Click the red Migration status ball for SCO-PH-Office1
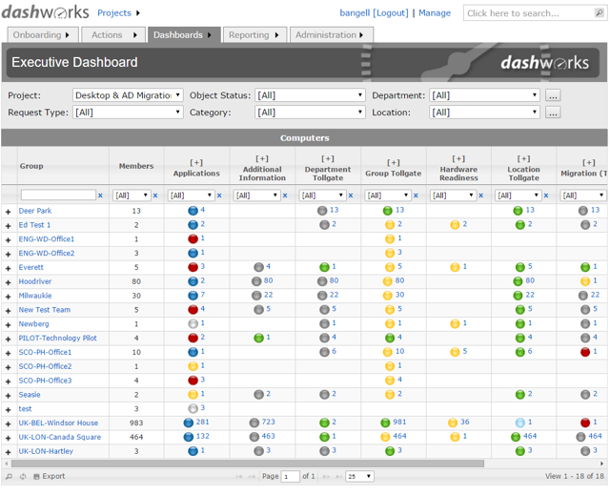This screenshot has height=495, width=610. [x=585, y=352]
